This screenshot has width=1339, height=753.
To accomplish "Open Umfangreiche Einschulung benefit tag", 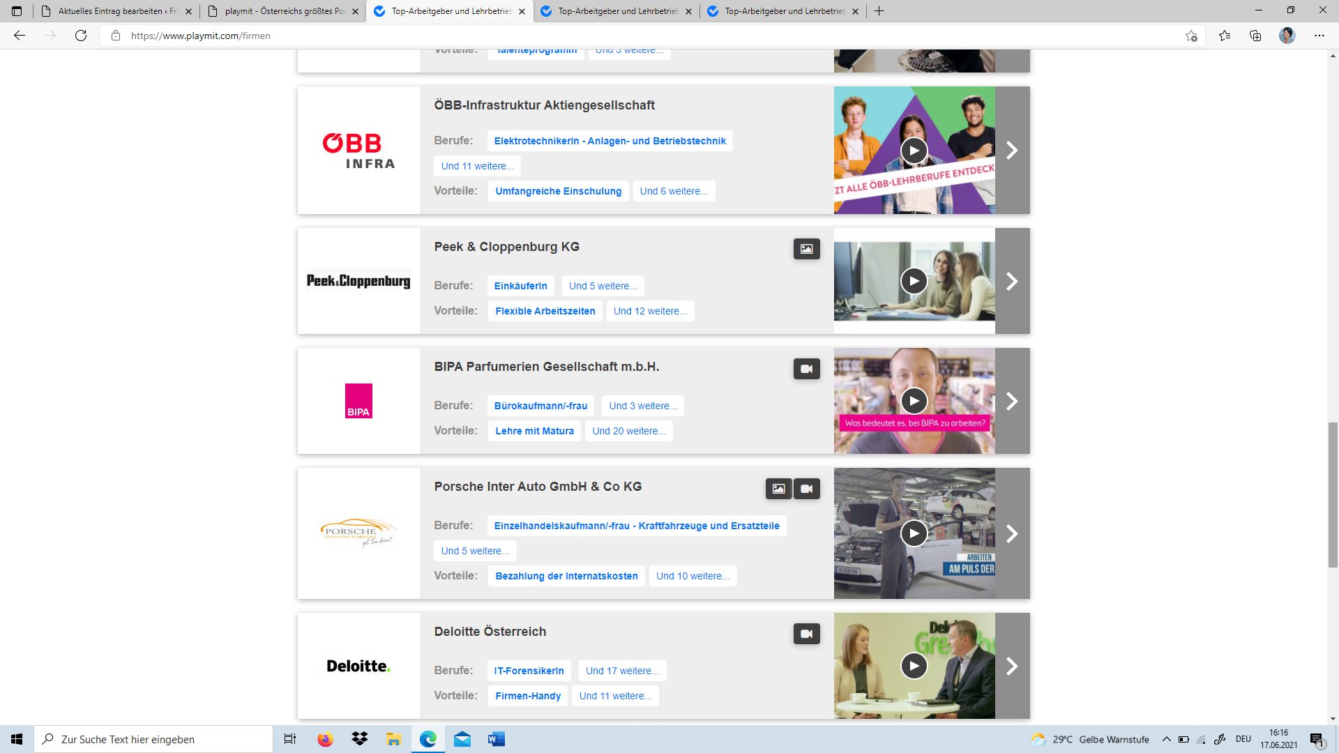I will coord(558,191).
